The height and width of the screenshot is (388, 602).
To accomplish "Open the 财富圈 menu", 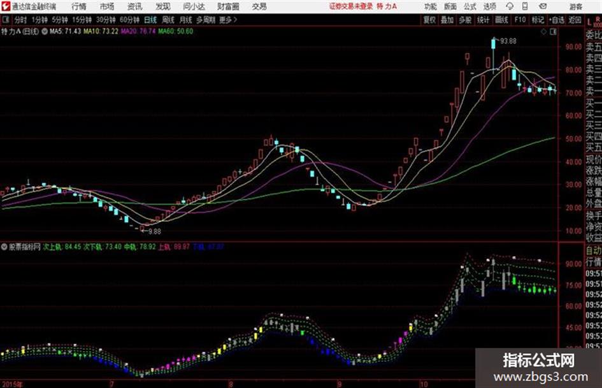I will (x=228, y=6).
